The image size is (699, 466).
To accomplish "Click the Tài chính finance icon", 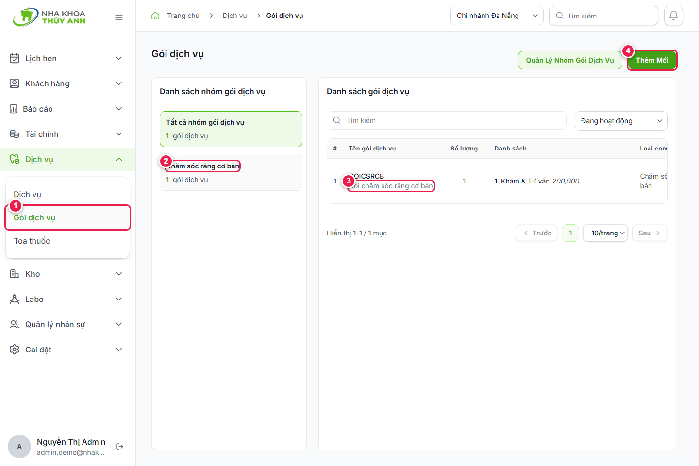I will 15,134.
